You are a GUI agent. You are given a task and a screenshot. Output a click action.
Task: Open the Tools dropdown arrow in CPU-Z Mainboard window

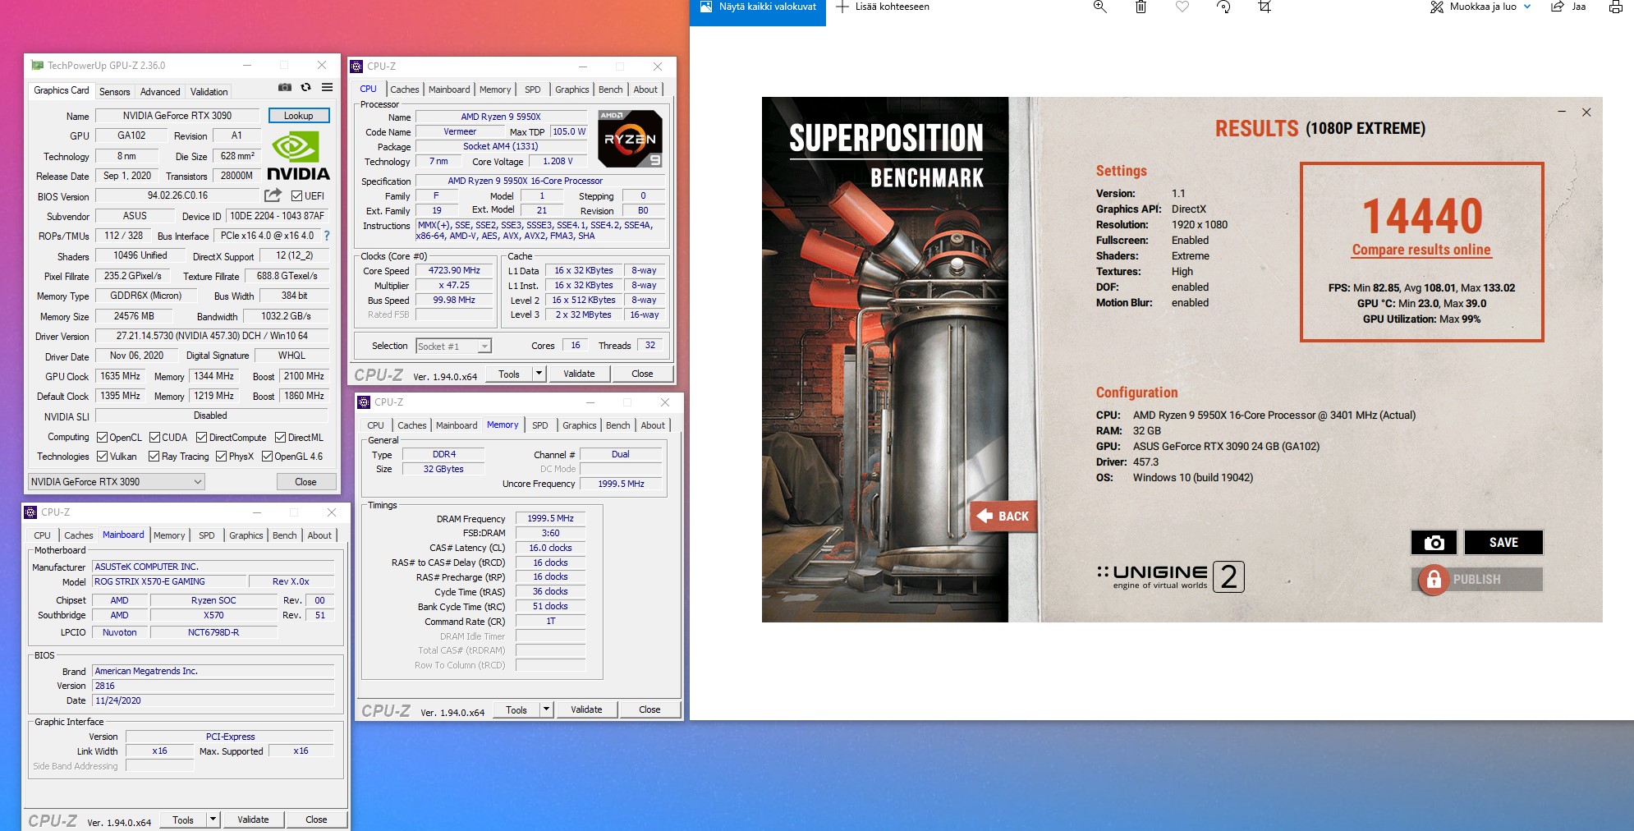click(x=213, y=820)
